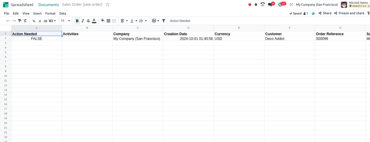Screen dimensions: 370x142
Task: Click the Documents breadcrumb link
Action: [x=49, y=5]
